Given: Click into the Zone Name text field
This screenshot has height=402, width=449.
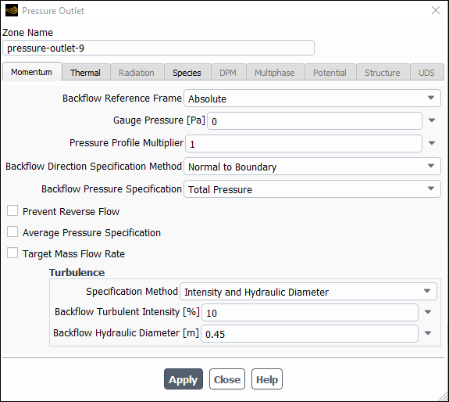Looking at the screenshot, I should (x=159, y=48).
